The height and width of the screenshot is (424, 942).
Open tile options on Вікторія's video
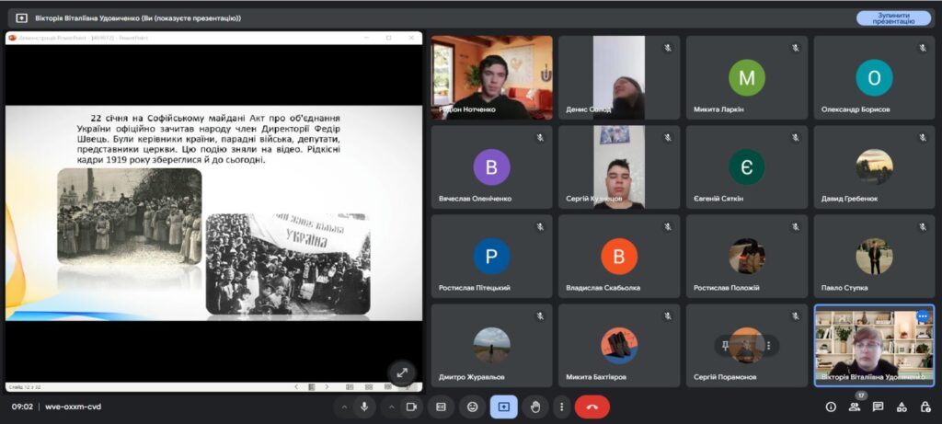923,316
